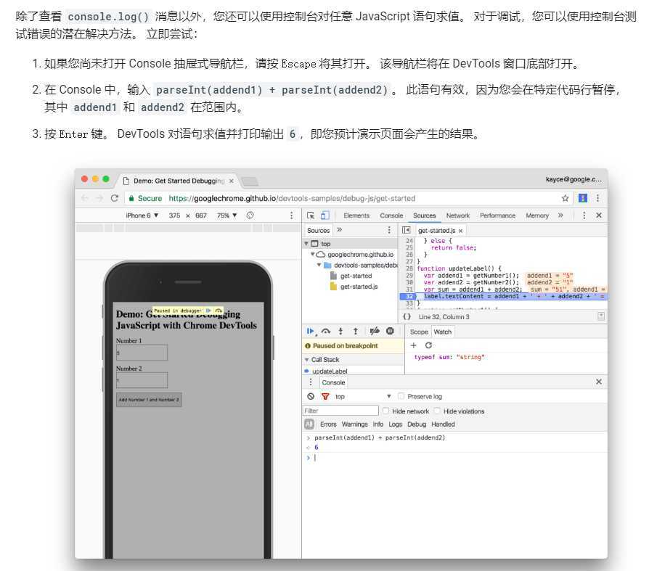Toggle pause on exceptions icon
Image resolution: width=649 pixels, height=571 pixels.
point(390,331)
